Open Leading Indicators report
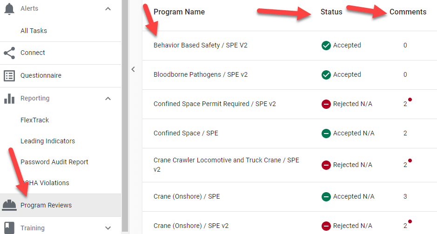 (x=47, y=141)
